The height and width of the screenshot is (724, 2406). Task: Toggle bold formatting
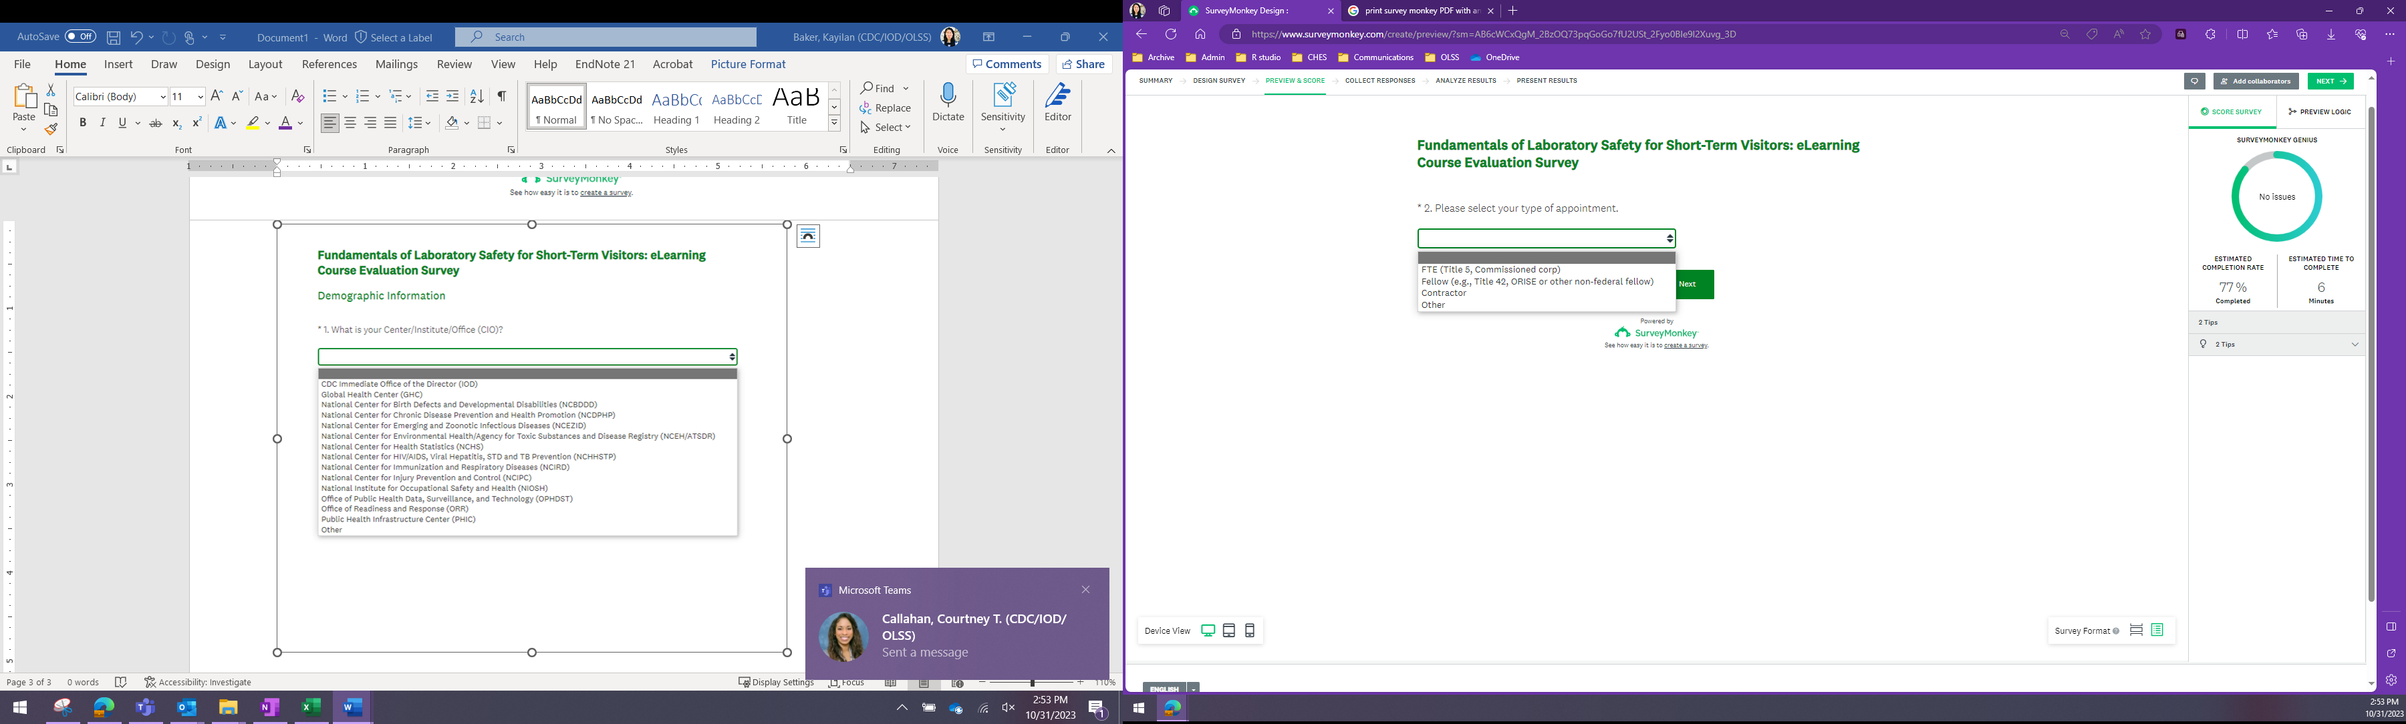[83, 123]
